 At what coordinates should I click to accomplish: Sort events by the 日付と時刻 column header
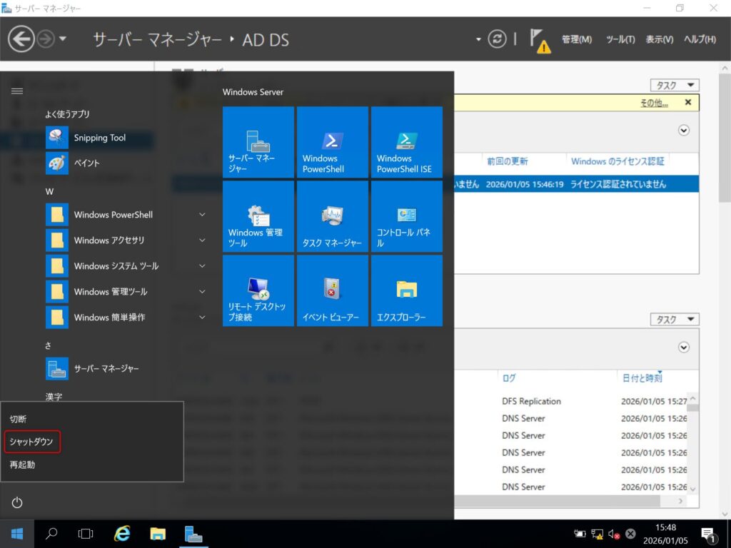[642, 378]
